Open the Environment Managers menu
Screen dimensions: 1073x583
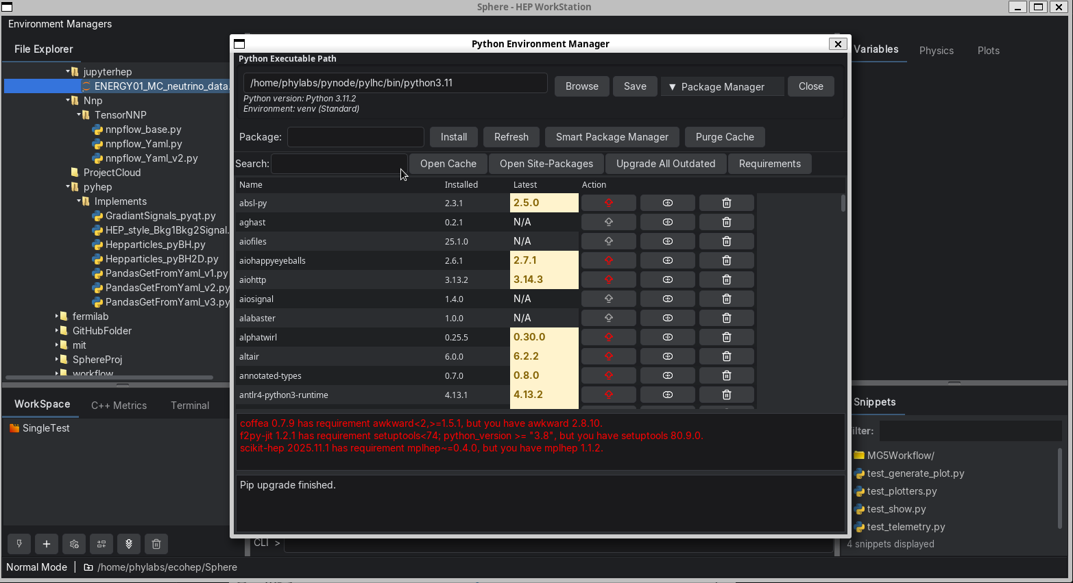pyautogui.click(x=60, y=24)
